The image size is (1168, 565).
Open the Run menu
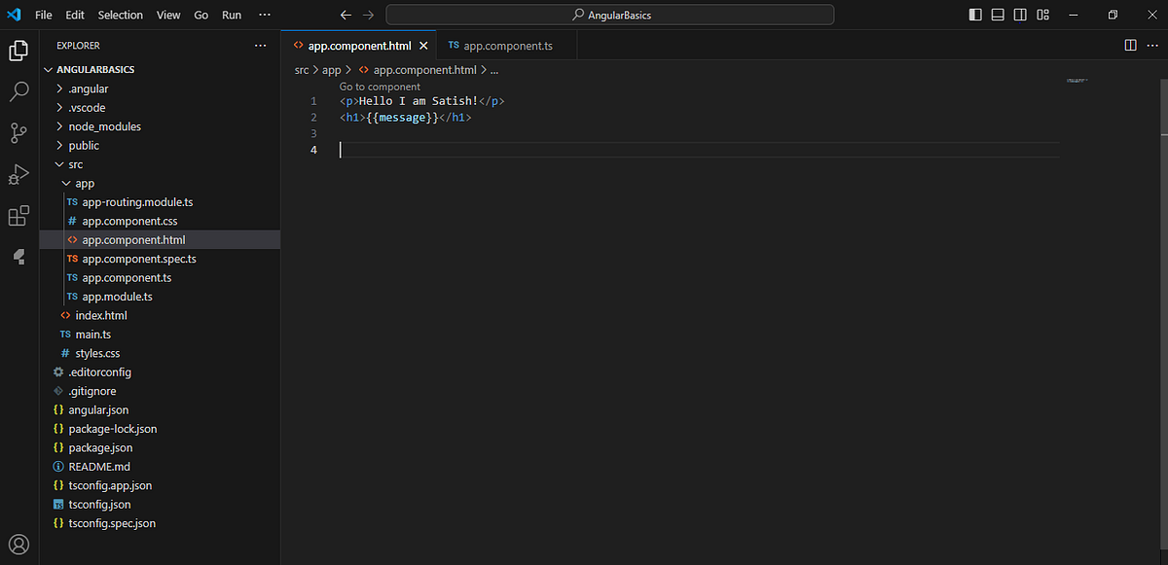(231, 15)
